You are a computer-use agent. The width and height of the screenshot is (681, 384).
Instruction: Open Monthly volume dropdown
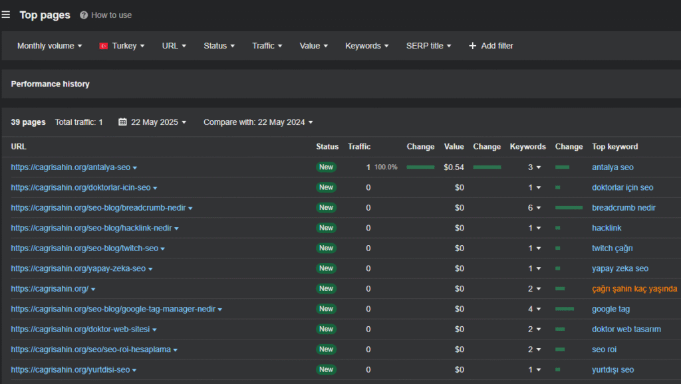click(x=49, y=46)
